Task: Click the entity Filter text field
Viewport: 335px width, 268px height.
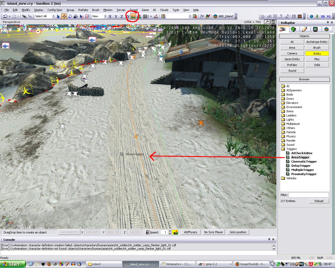Action: (x=309, y=195)
